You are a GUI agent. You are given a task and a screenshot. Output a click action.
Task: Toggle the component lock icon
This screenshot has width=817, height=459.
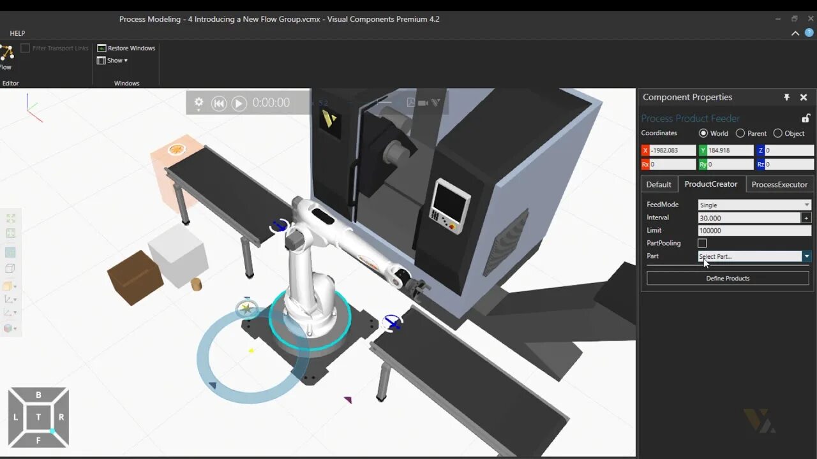point(806,119)
